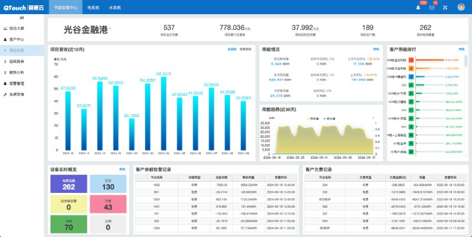Click the notification bell icon
472x237 pixels.
[418, 7]
